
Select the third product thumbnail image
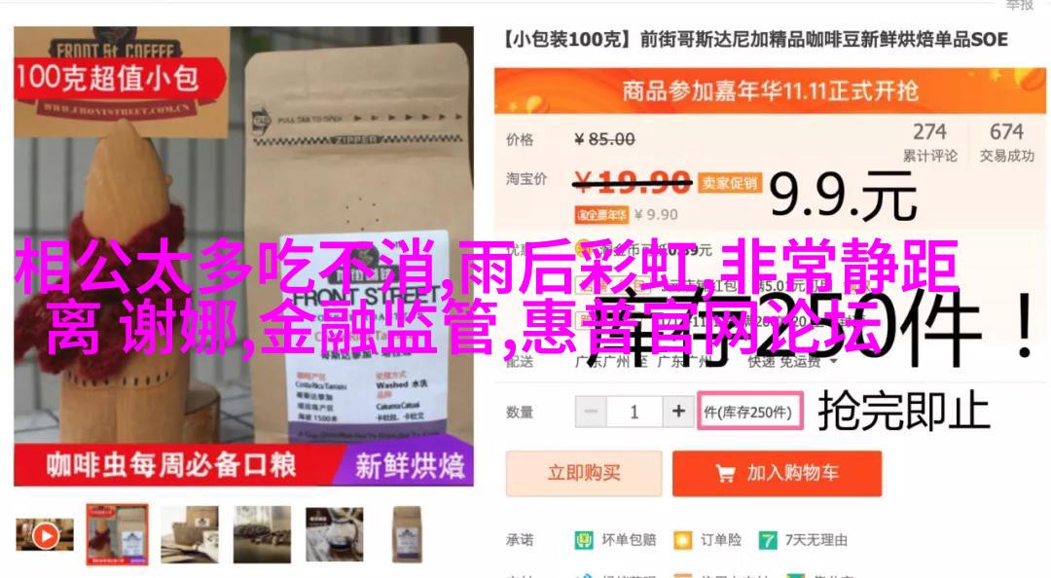190,534
